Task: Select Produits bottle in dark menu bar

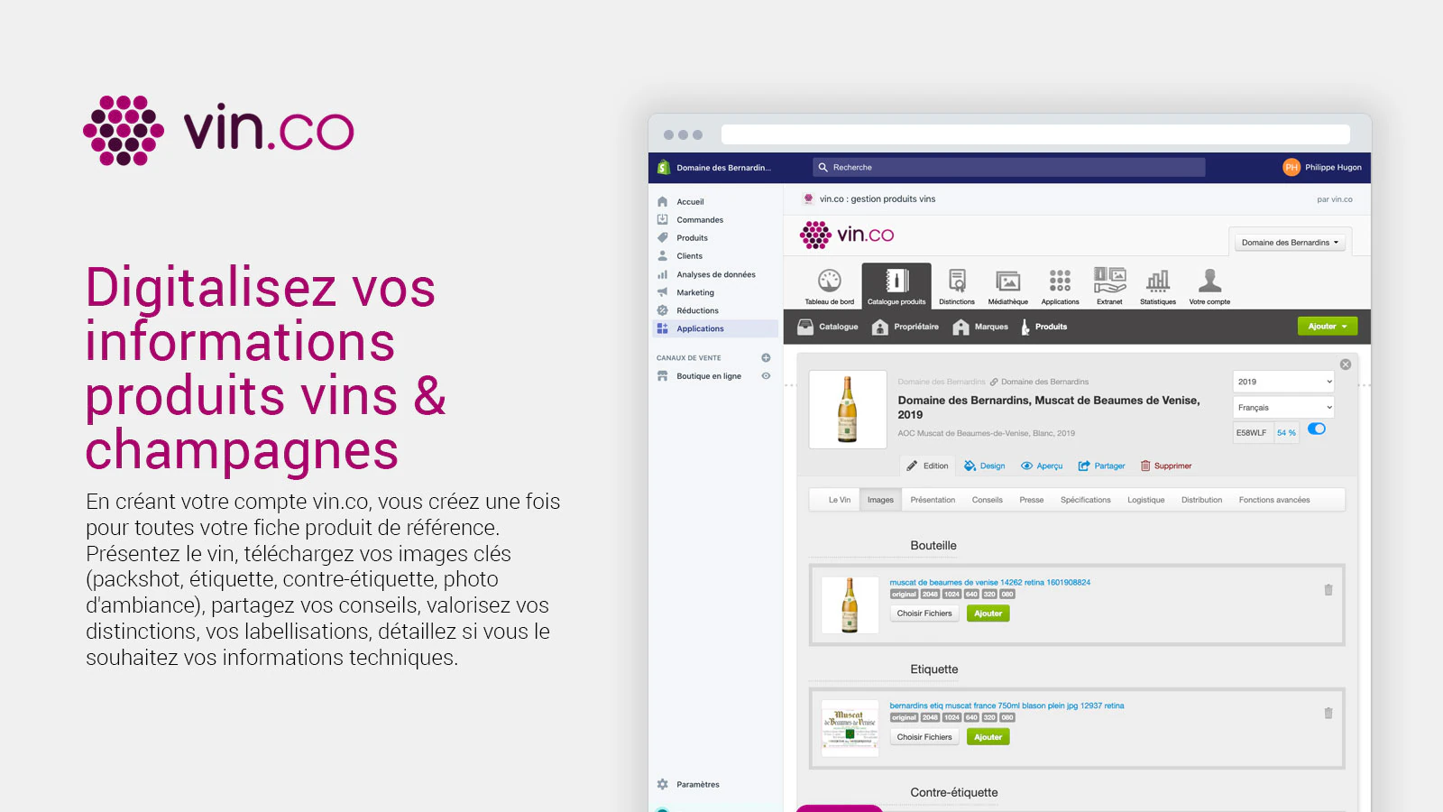Action: [x=1043, y=327]
